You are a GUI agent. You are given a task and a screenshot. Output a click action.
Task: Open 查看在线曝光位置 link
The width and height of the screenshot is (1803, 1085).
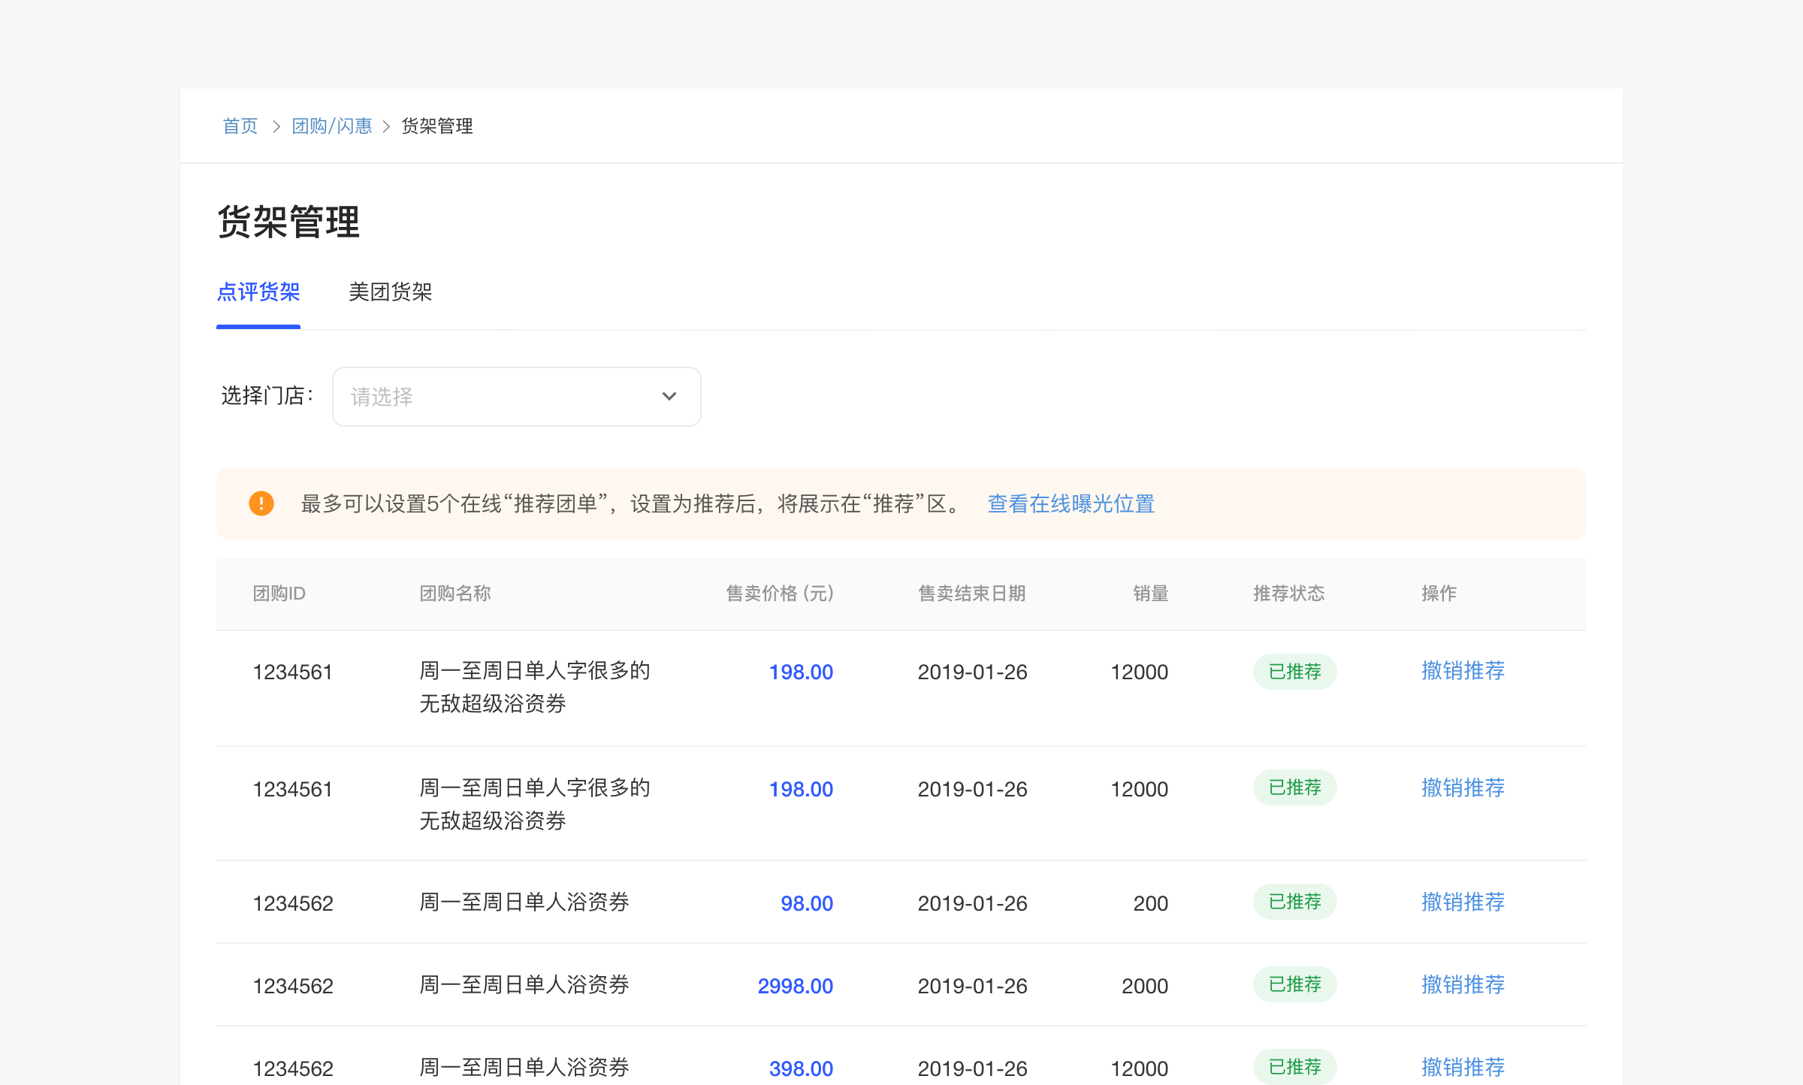(1071, 503)
